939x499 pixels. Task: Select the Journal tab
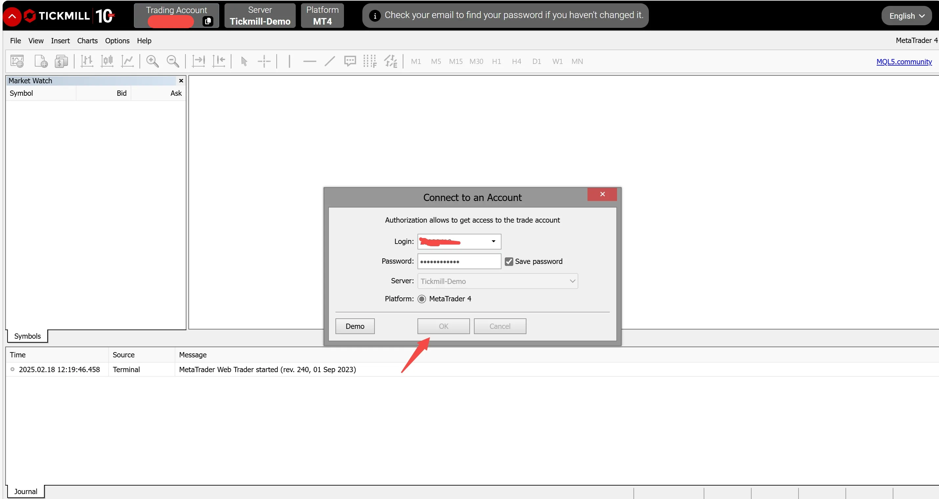[x=26, y=492]
